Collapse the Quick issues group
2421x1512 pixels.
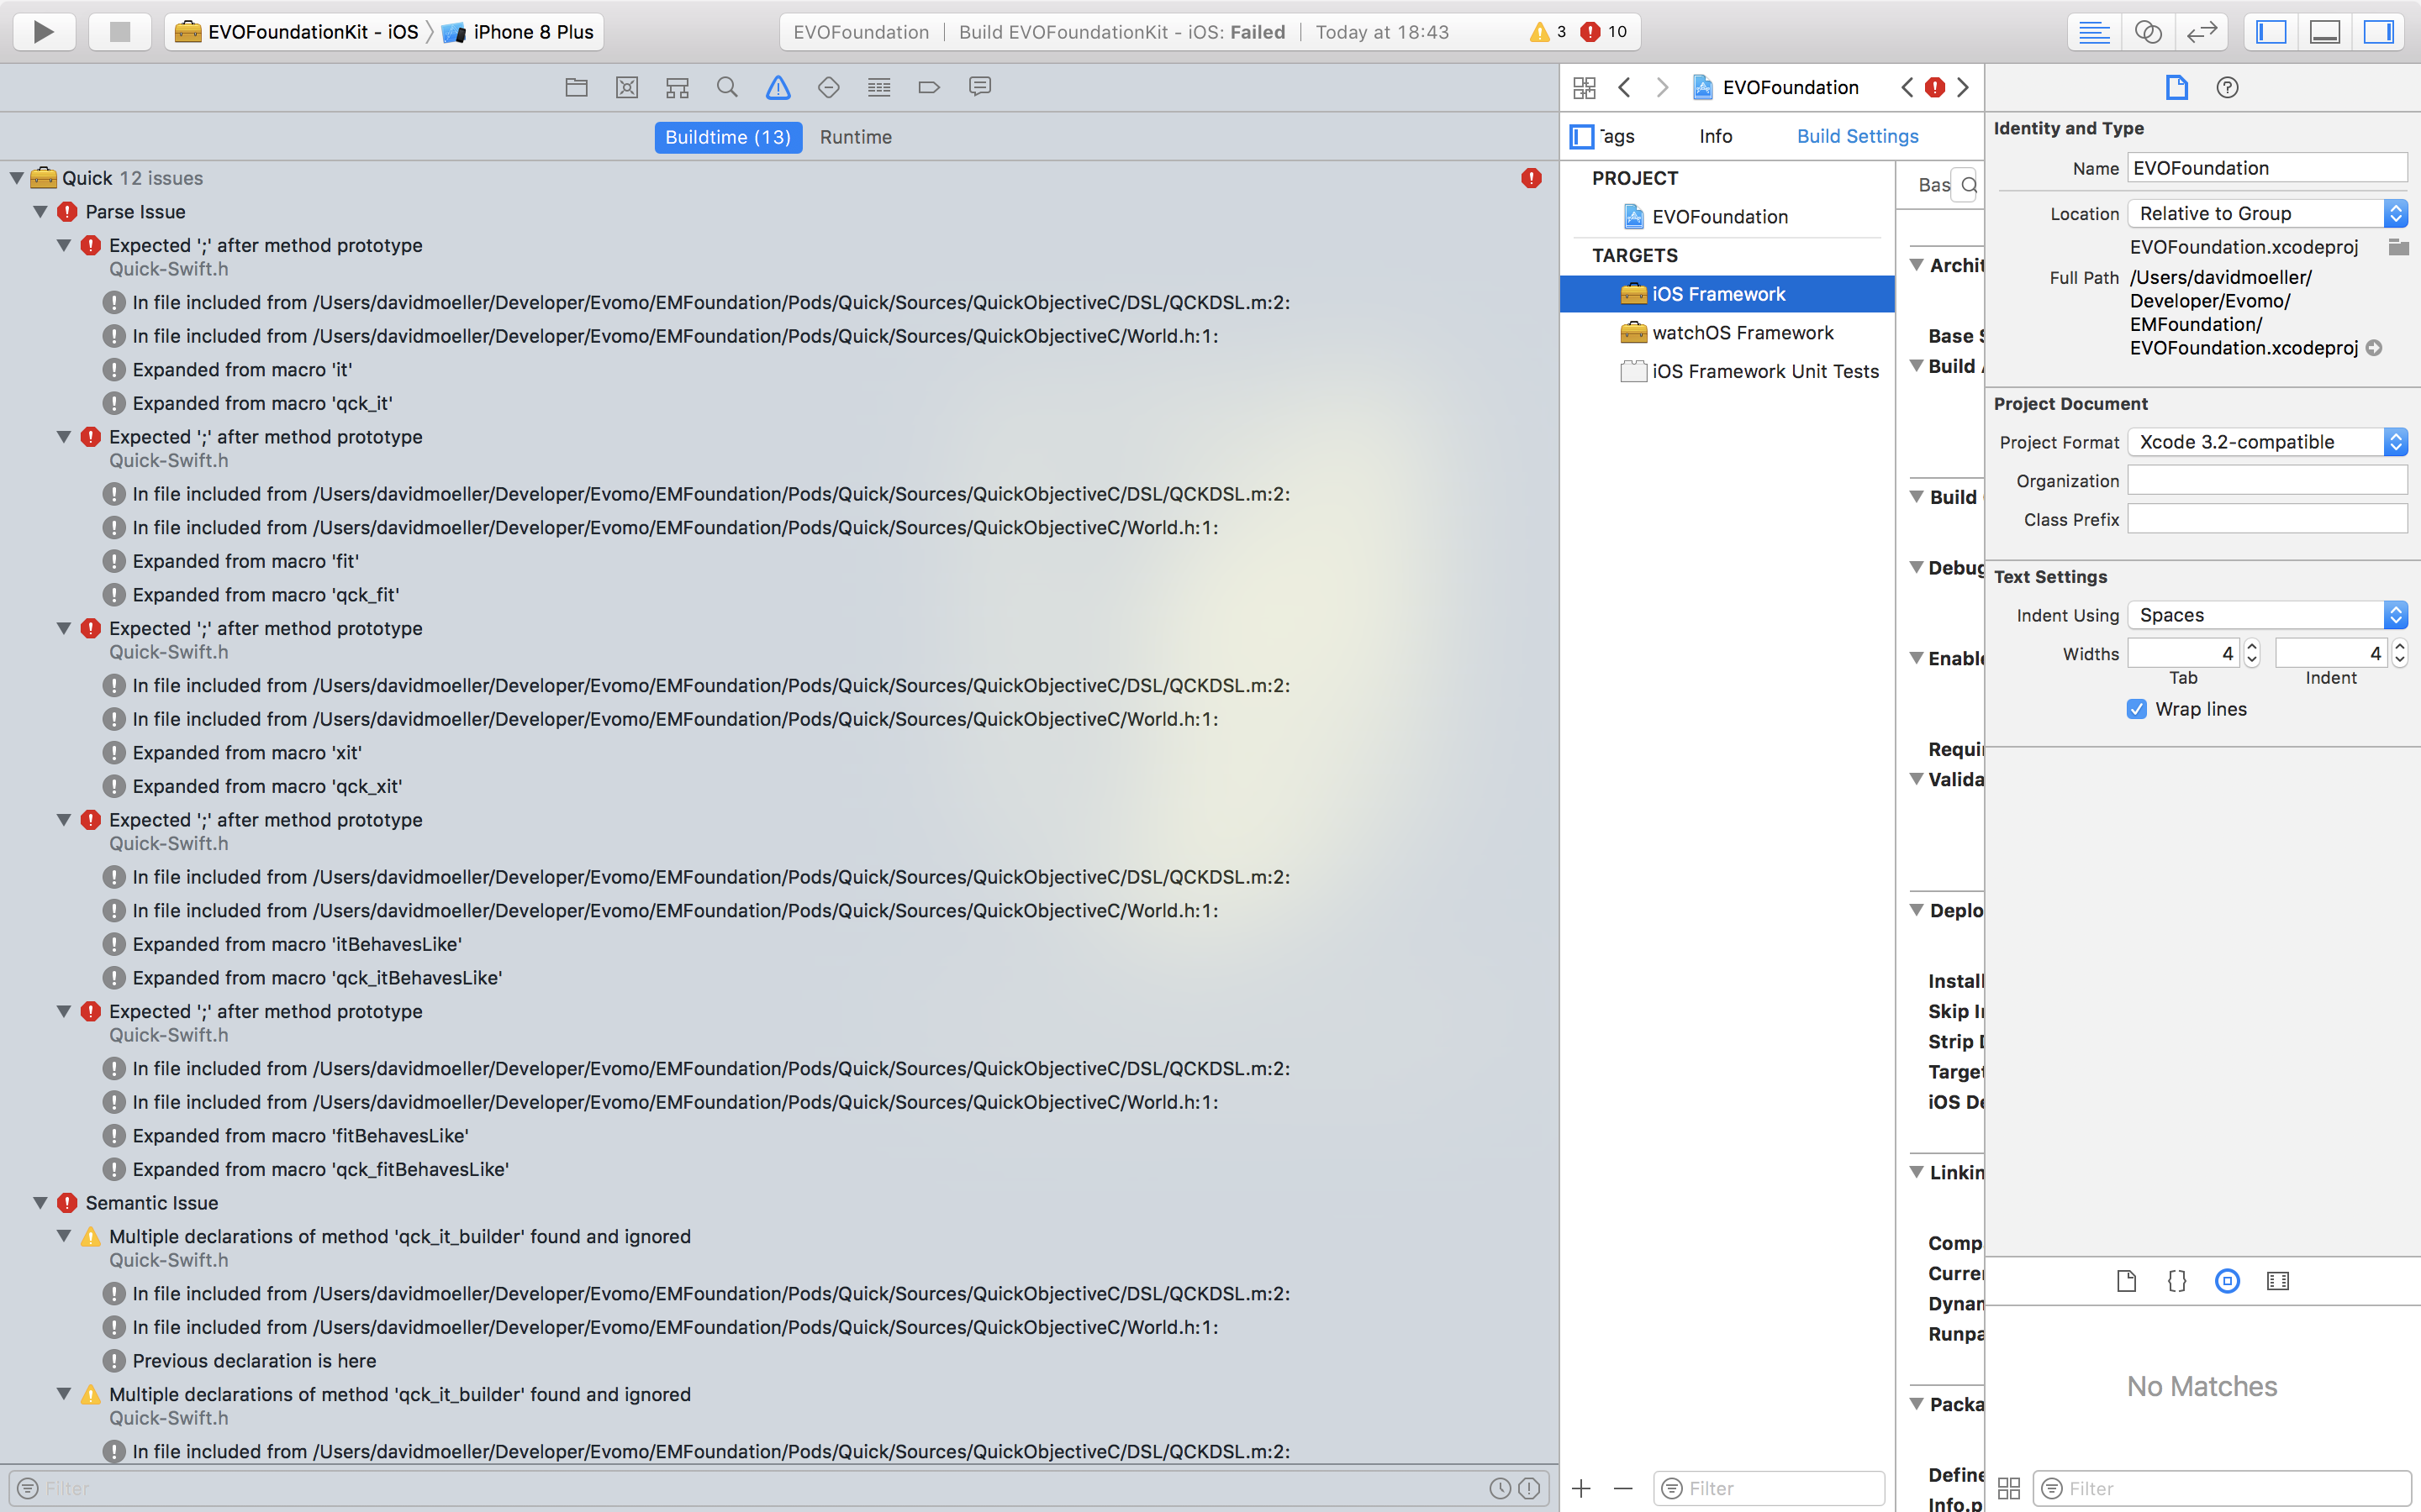pos(17,178)
